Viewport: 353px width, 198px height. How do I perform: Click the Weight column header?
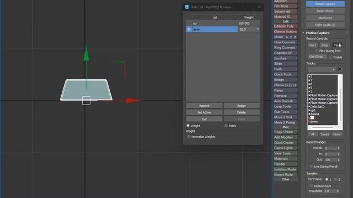[x=249, y=18]
